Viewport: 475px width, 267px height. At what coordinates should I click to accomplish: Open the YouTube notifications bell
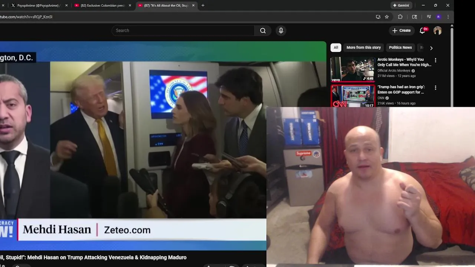[x=422, y=30]
